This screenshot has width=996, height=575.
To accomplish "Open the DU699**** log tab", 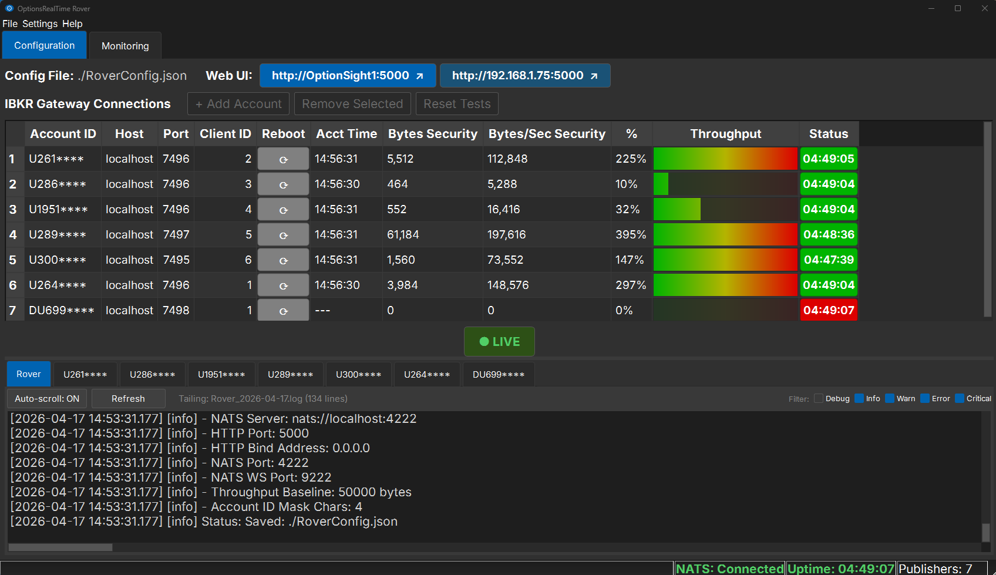I will (499, 374).
